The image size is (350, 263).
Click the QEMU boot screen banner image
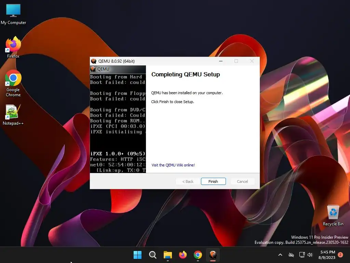(118, 119)
